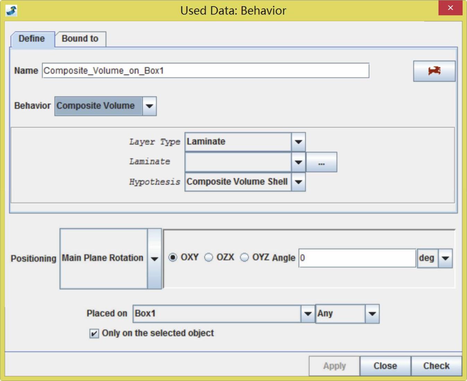Open the Placed on Box1 dropdown
Image resolution: width=467 pixels, height=381 pixels.
[308, 314]
